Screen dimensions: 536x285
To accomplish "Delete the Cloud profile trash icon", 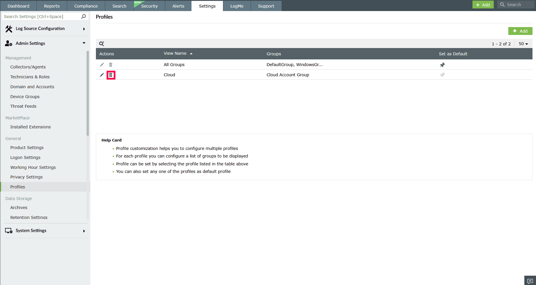I will (111, 75).
